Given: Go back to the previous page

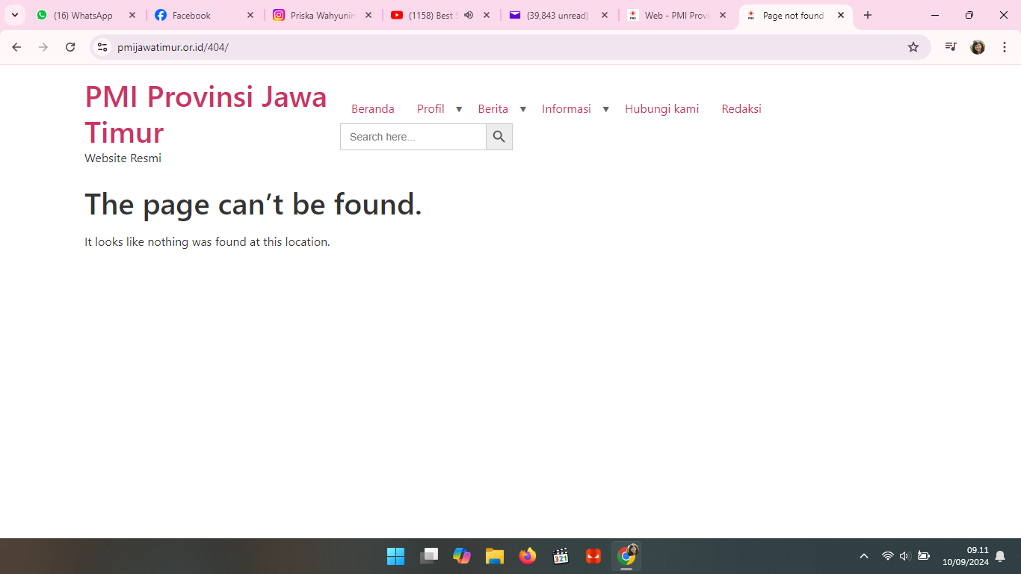Looking at the screenshot, I should point(16,47).
